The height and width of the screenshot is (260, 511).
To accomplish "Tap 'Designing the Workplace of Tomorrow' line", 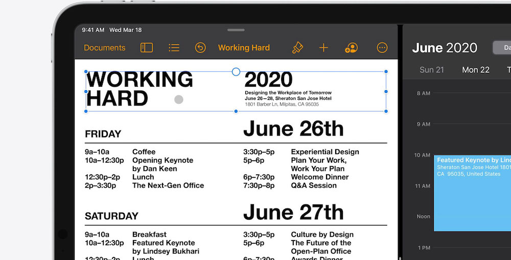I will tap(288, 93).
